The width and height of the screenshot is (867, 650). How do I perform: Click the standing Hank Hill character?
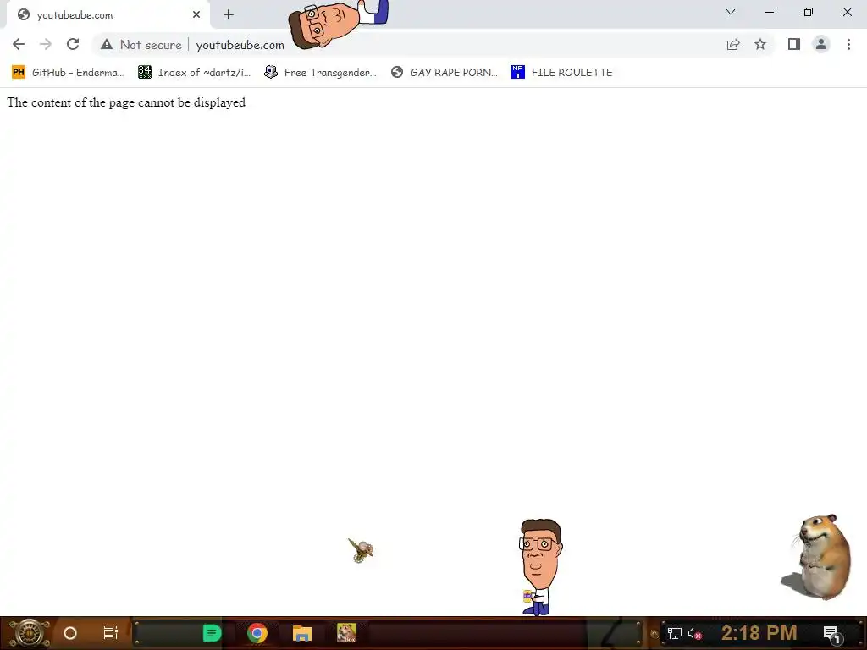[540, 566]
